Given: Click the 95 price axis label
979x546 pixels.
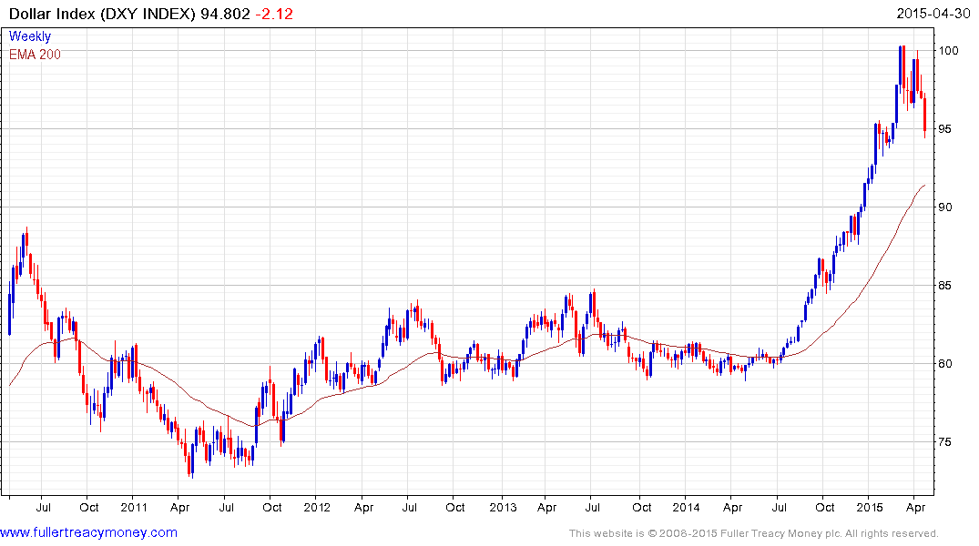Looking at the screenshot, I should [945, 128].
